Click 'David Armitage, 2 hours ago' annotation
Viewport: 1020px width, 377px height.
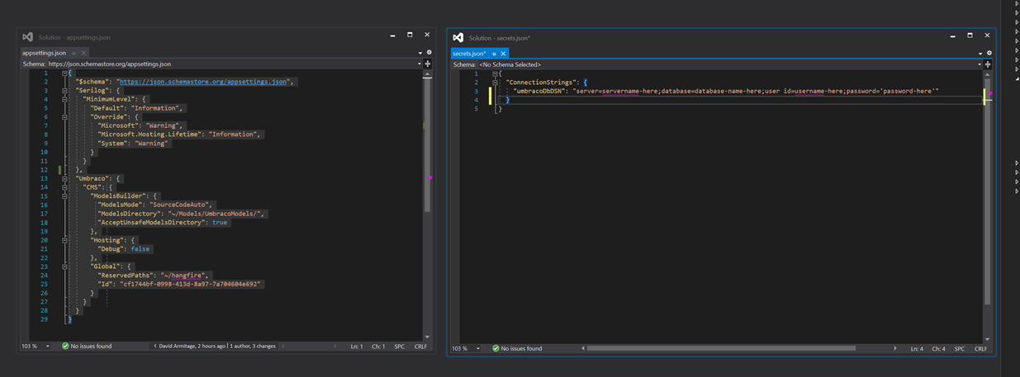pos(192,346)
